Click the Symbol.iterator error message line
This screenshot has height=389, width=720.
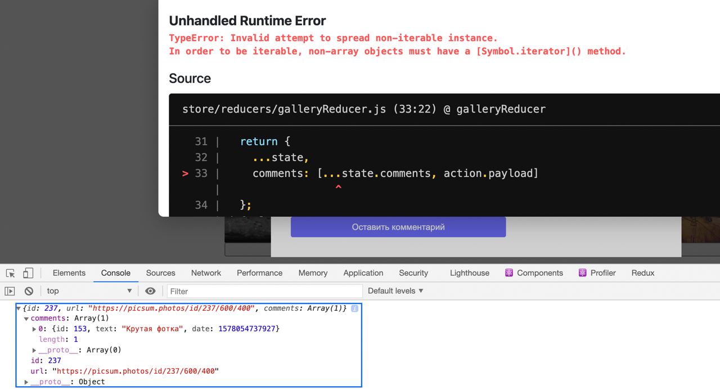pyautogui.click(x=398, y=51)
